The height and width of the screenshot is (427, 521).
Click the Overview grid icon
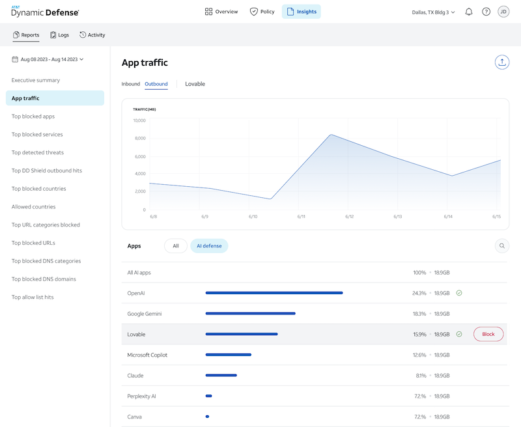208,12
